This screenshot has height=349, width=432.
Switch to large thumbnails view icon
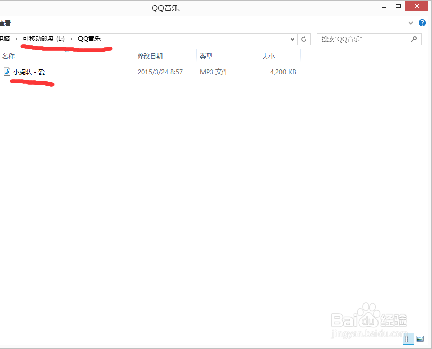[420, 339]
